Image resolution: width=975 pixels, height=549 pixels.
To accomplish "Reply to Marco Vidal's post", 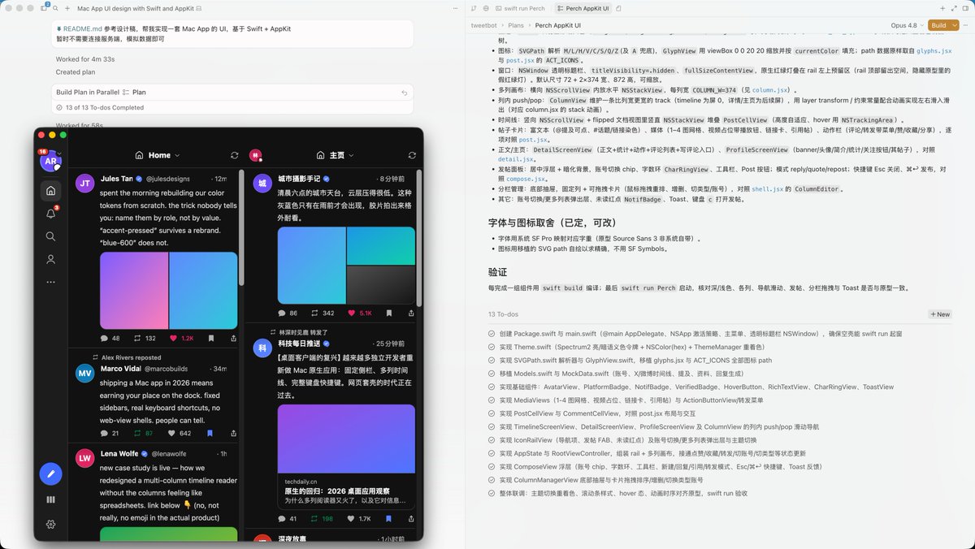I will tap(104, 433).
